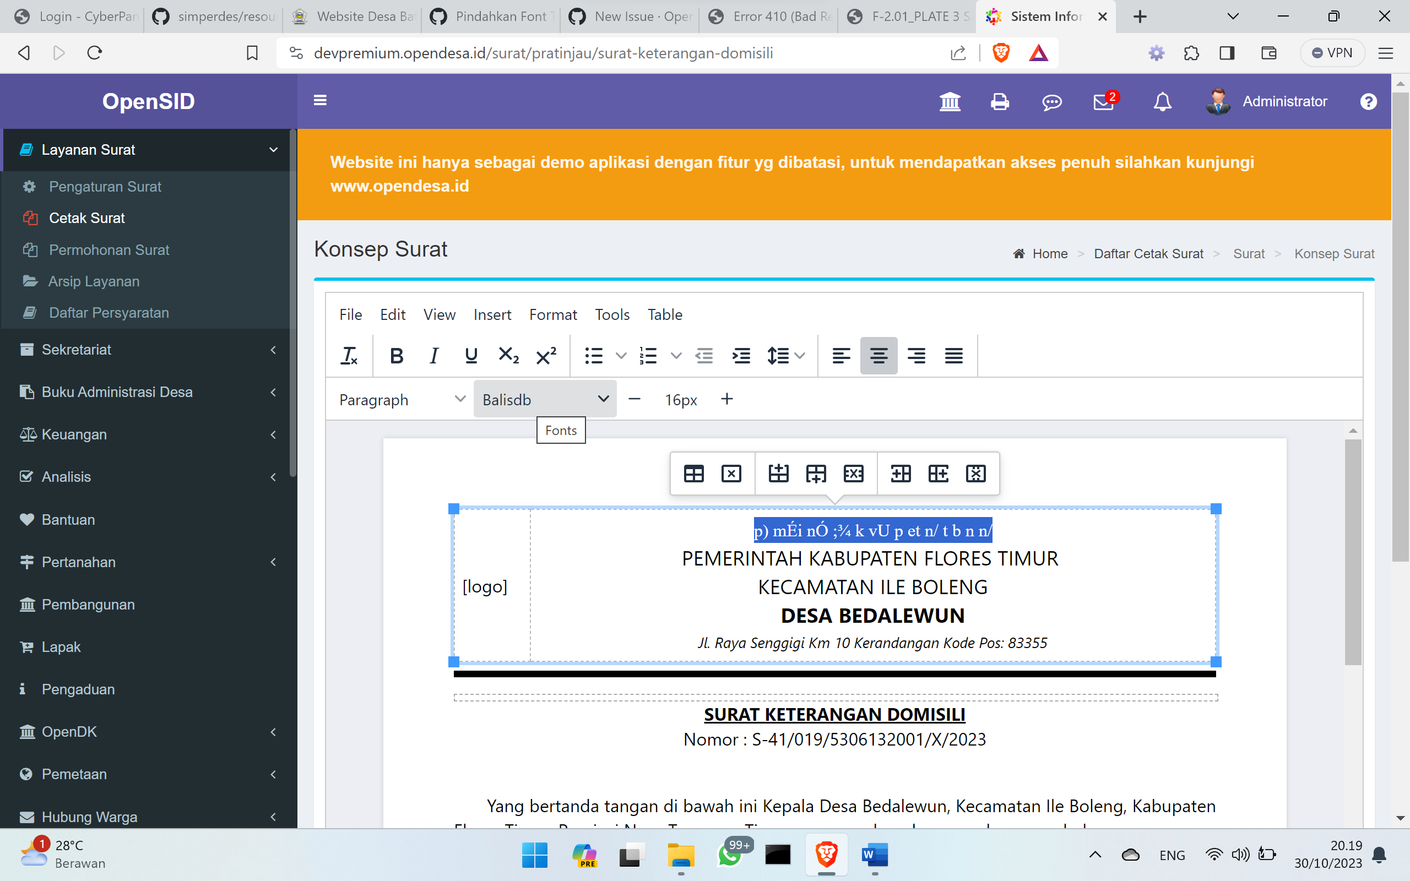Insert a column after using the table toolbar

[x=938, y=473]
